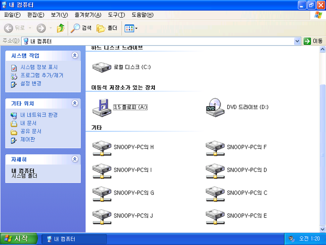The width and height of the screenshot is (326, 245).
Task: Click the address bar field
Action: 158,41
